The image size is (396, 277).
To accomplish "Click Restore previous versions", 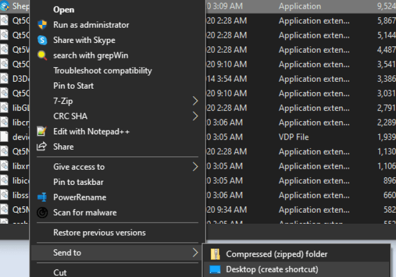I will coord(99,232).
